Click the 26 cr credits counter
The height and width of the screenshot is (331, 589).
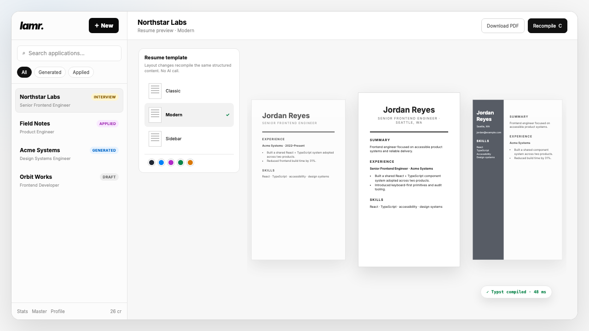[x=116, y=311]
